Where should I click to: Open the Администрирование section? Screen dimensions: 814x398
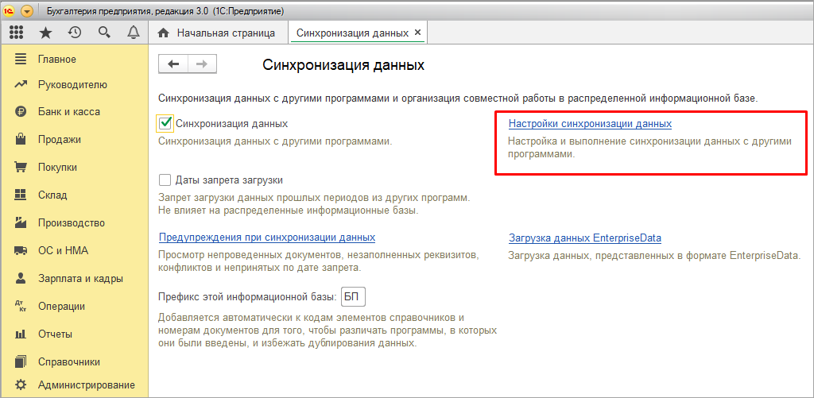tap(86, 385)
